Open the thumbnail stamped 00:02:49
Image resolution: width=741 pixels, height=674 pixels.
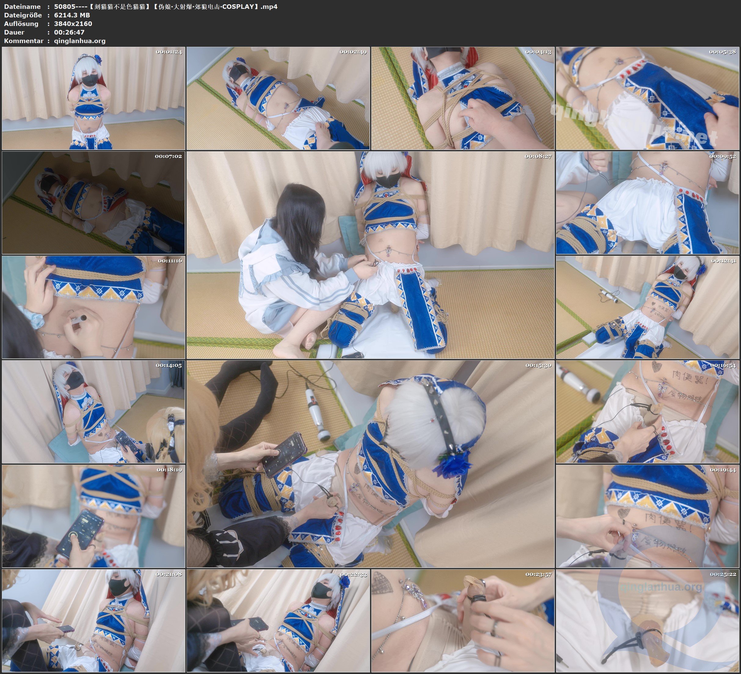(278, 98)
